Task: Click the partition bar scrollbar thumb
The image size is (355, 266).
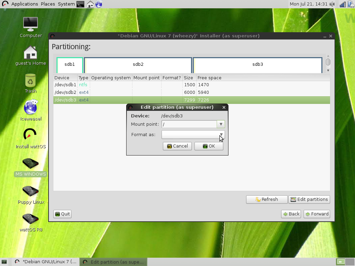Action: [x=328, y=62]
